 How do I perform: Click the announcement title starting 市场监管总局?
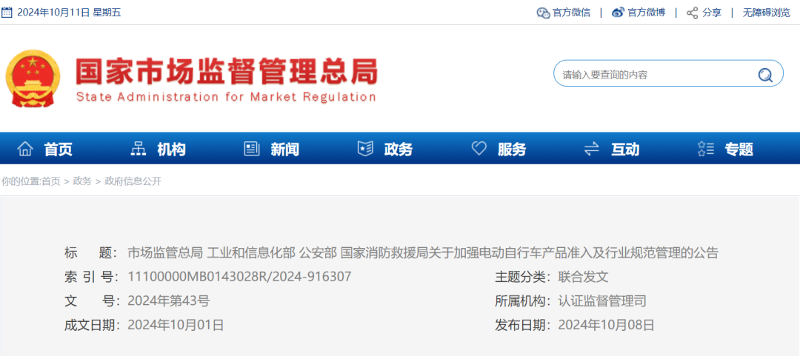point(423,252)
